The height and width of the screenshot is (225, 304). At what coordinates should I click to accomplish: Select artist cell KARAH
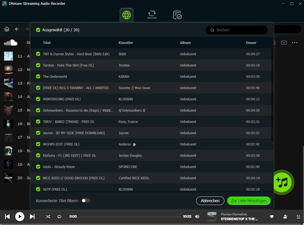point(123,77)
